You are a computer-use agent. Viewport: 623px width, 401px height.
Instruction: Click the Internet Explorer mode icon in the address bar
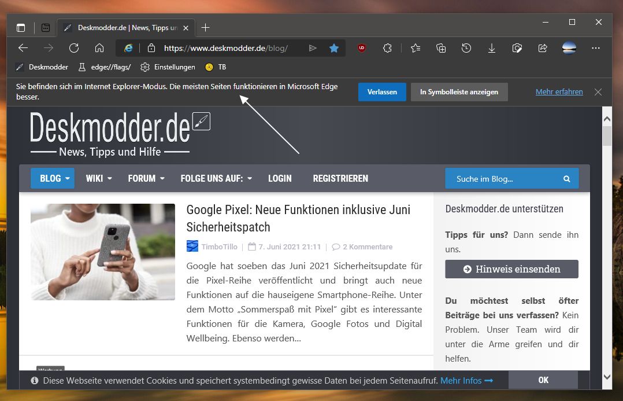coord(128,48)
